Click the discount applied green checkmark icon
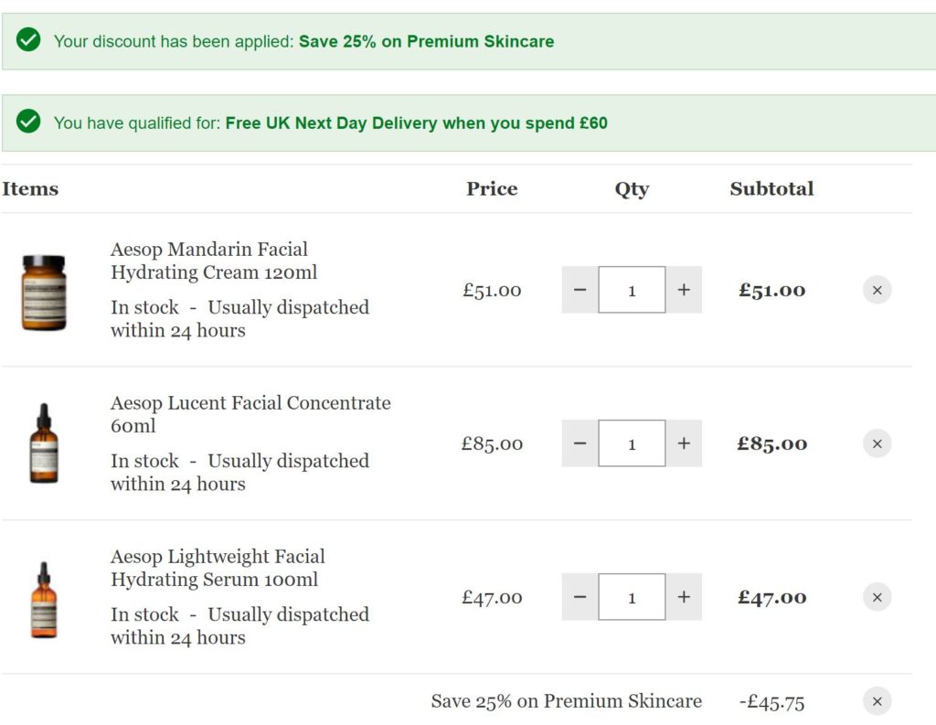The width and height of the screenshot is (936, 725). pos(28,40)
